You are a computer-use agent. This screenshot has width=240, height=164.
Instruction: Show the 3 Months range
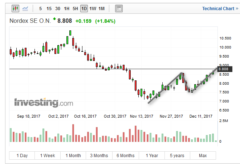(x=99, y=155)
